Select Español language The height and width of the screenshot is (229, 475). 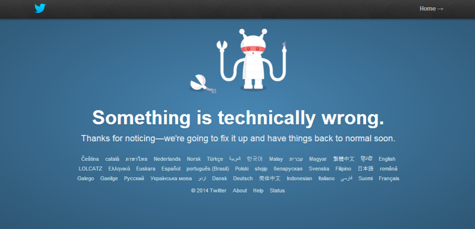[x=171, y=169]
